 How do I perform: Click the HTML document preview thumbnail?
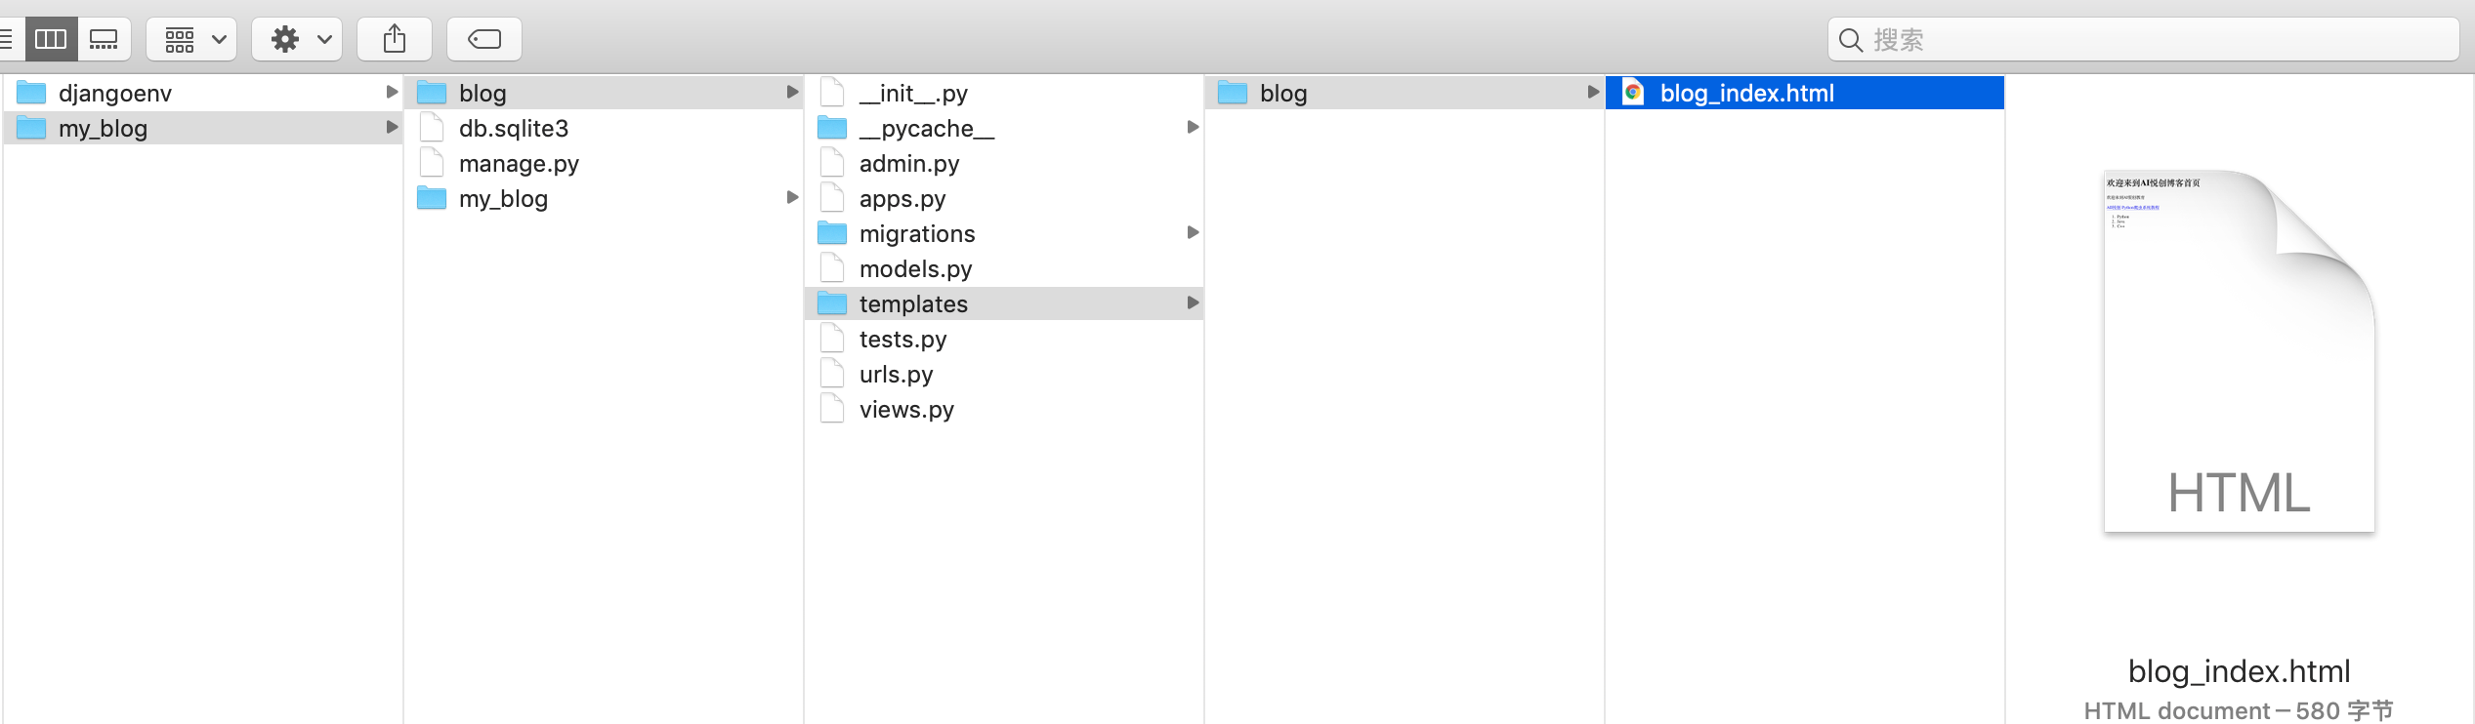(x=2240, y=351)
